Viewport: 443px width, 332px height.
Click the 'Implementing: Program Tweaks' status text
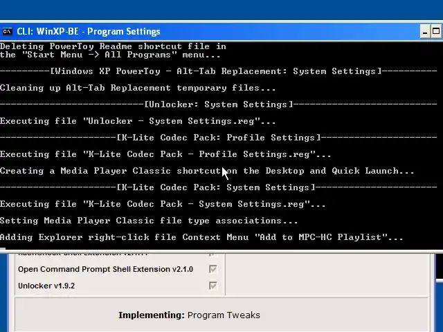point(189,315)
